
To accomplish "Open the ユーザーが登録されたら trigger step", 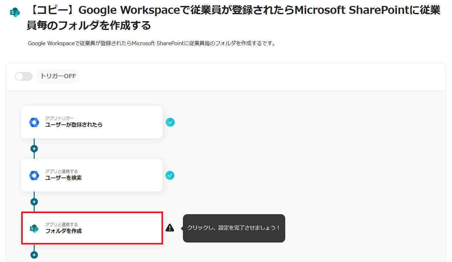I will coord(92,122).
